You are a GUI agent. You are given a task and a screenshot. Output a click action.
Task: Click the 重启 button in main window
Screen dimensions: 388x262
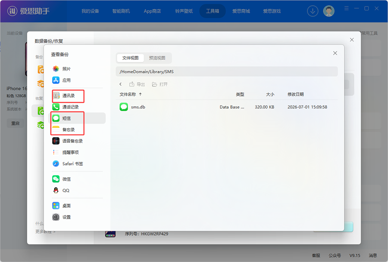16,123
